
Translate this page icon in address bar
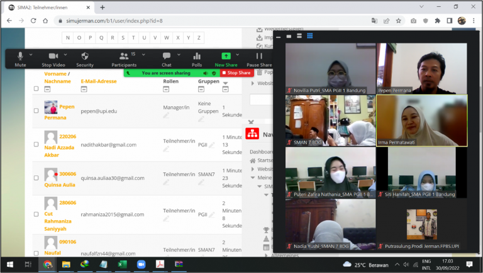[x=374, y=21]
